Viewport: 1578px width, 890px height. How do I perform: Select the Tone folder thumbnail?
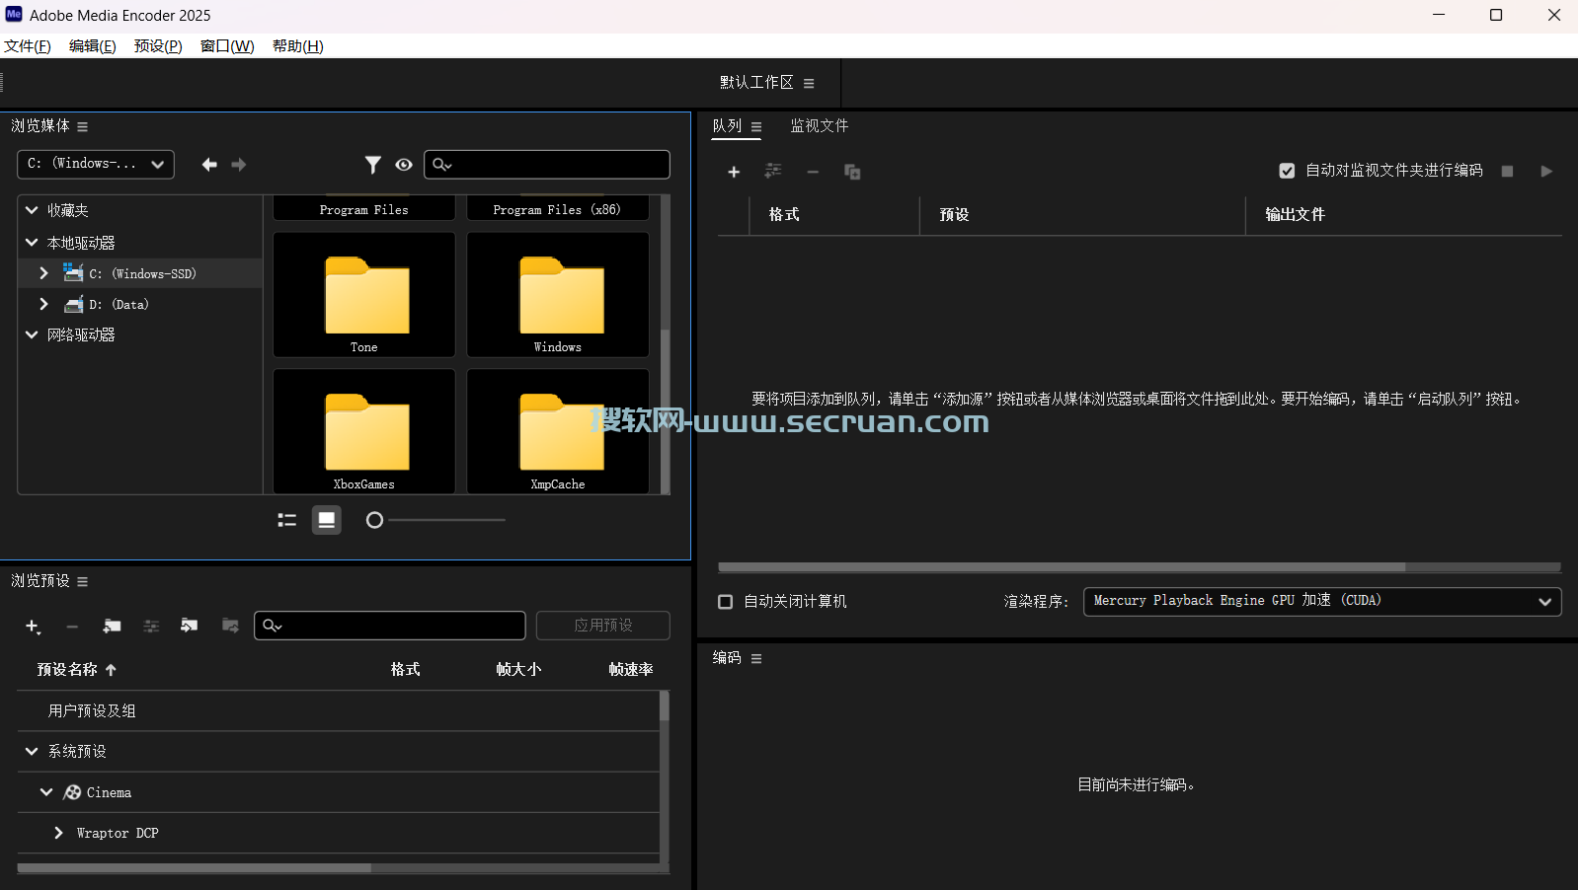(364, 295)
